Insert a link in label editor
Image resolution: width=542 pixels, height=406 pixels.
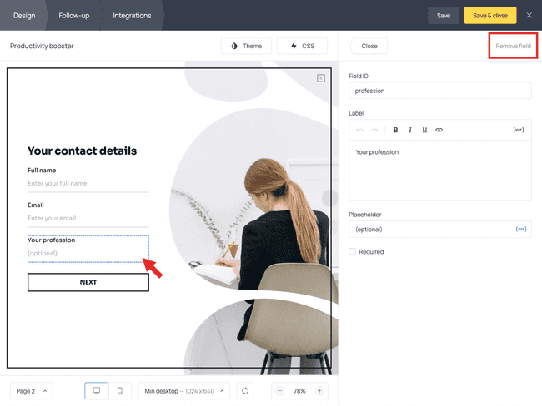tap(439, 130)
